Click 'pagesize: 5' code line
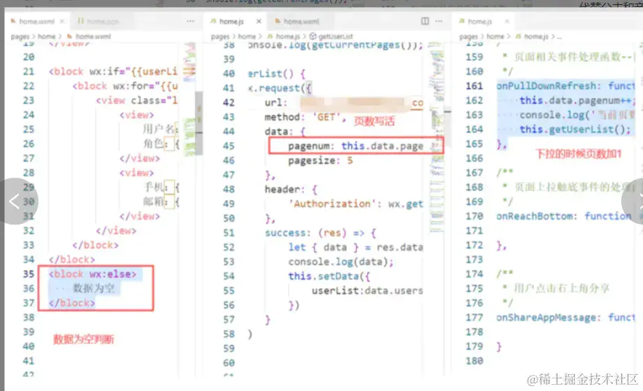This screenshot has height=391, width=643. click(x=320, y=160)
